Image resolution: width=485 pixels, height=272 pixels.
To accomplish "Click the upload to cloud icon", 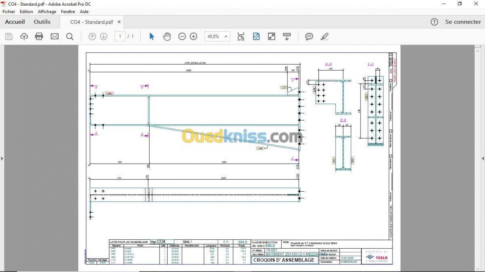I will 24,36.
